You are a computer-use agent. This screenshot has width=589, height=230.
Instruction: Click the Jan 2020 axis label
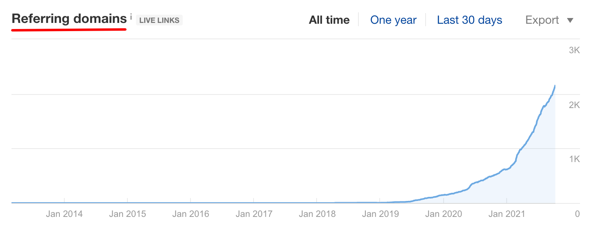click(444, 214)
